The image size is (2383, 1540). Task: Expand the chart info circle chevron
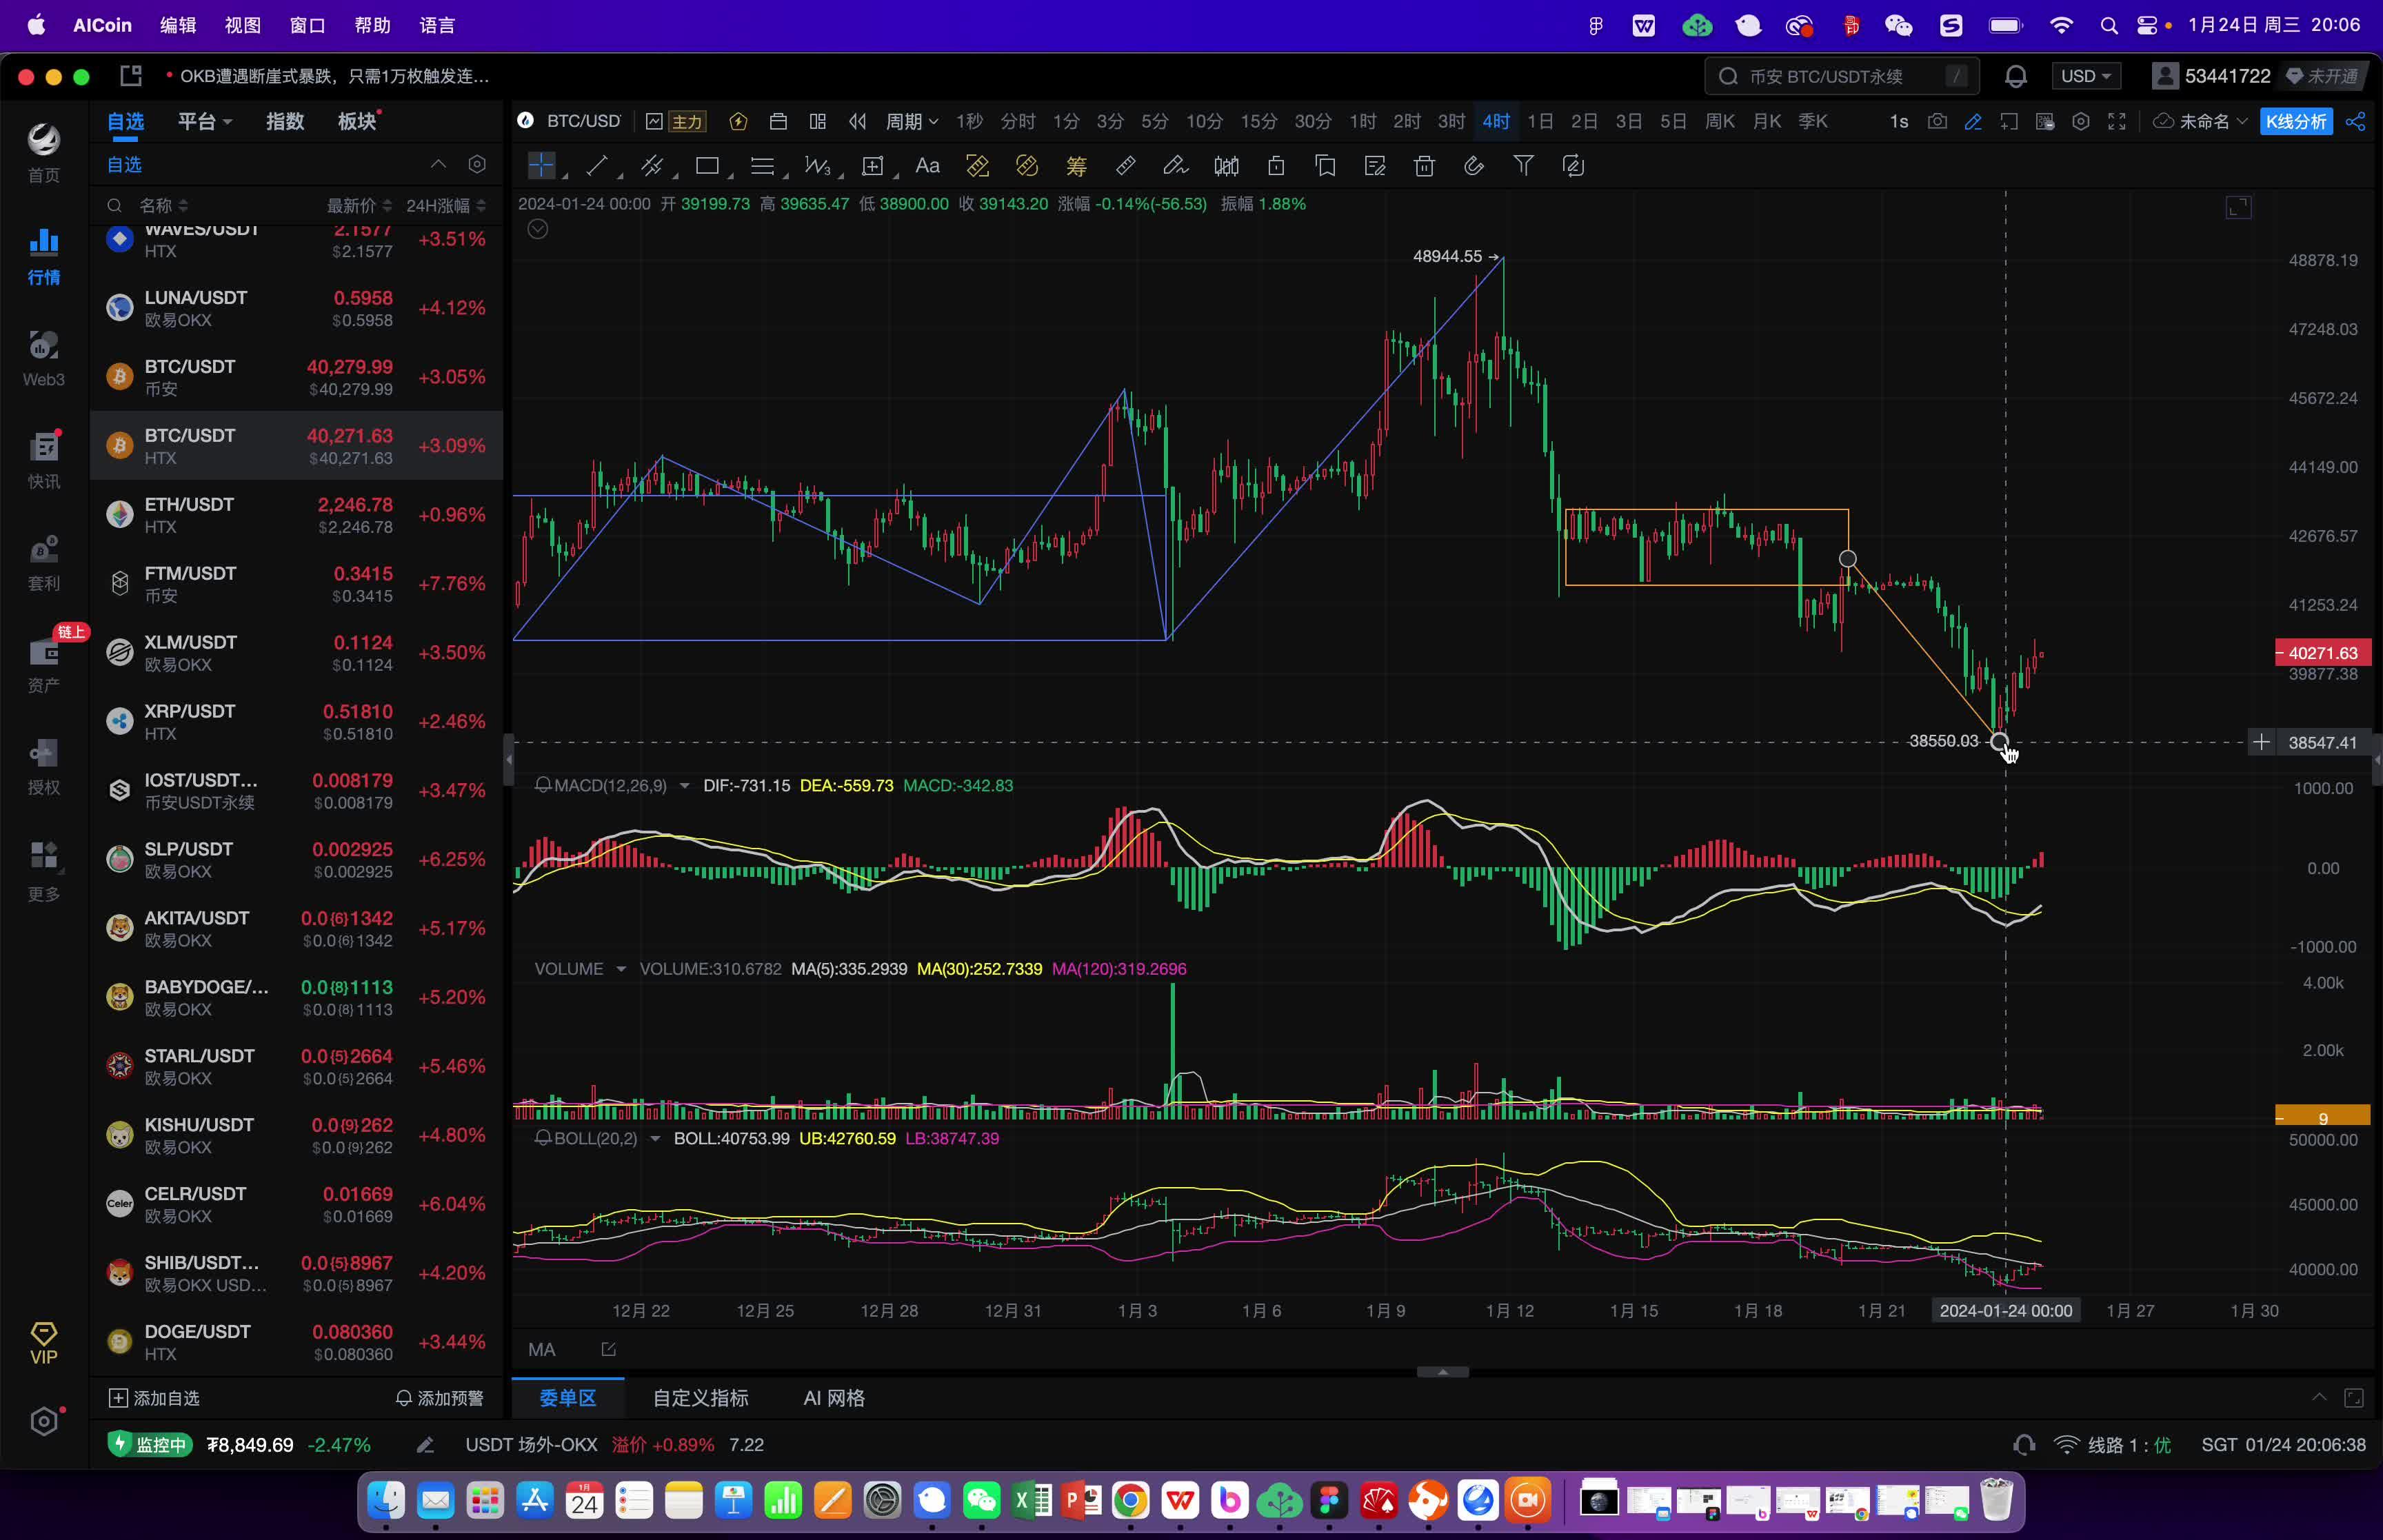(538, 229)
